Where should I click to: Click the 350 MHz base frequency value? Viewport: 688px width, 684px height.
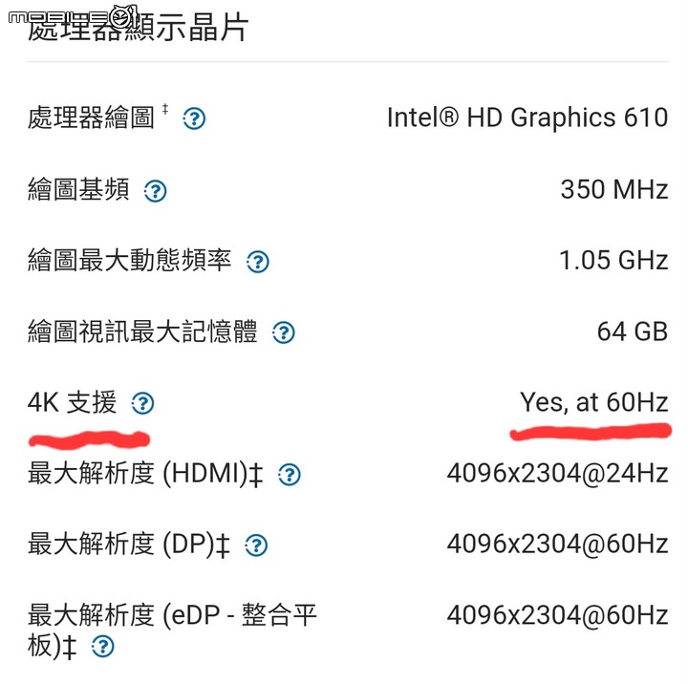point(614,189)
